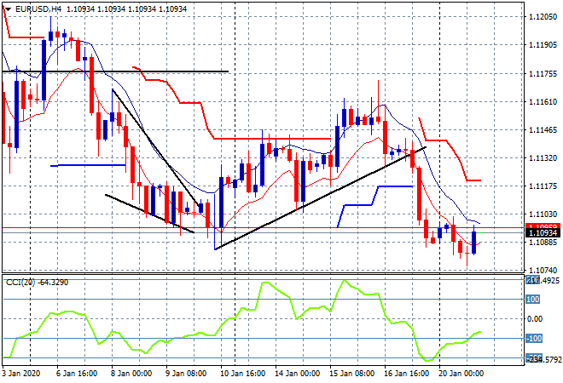The width and height of the screenshot is (563, 383).
Task: Click the 1.12050 price axis label
Action: point(543,17)
